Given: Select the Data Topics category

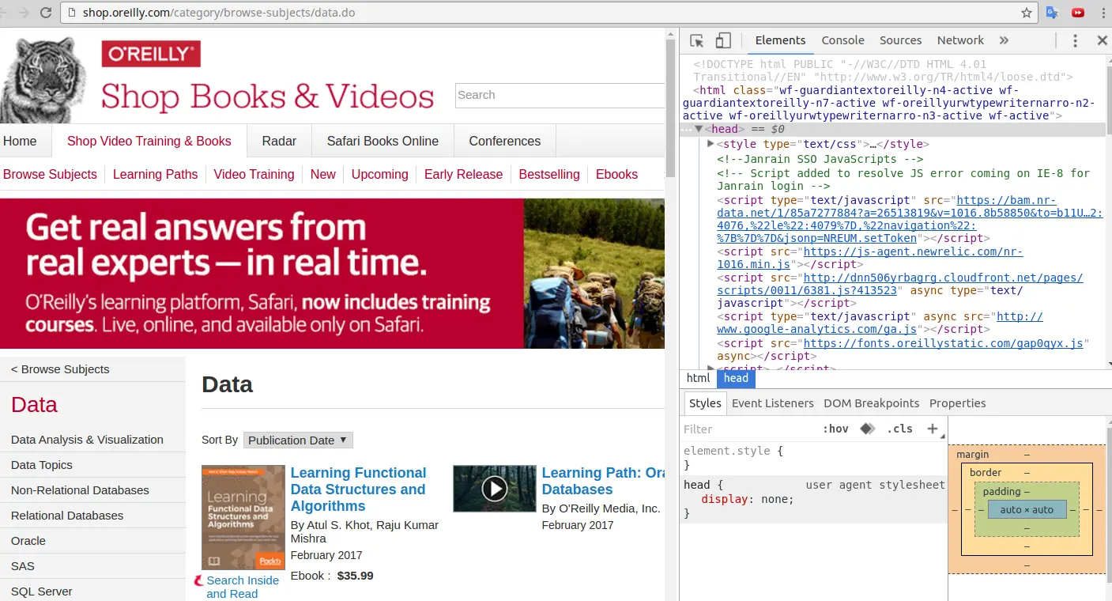Looking at the screenshot, I should 42,465.
